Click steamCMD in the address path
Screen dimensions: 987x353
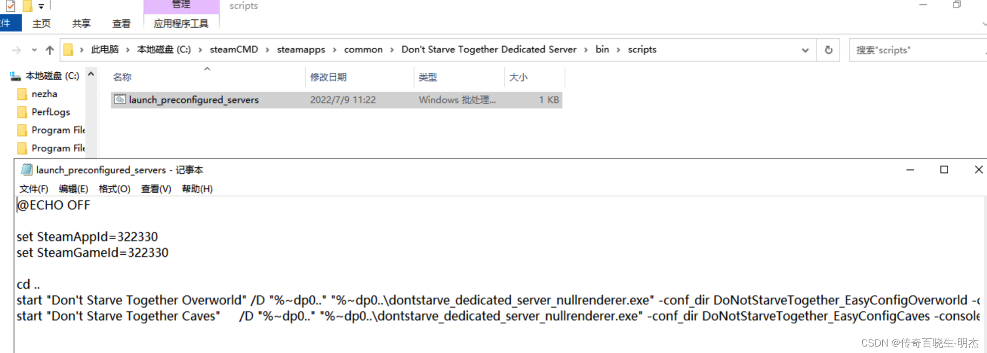[x=234, y=50]
